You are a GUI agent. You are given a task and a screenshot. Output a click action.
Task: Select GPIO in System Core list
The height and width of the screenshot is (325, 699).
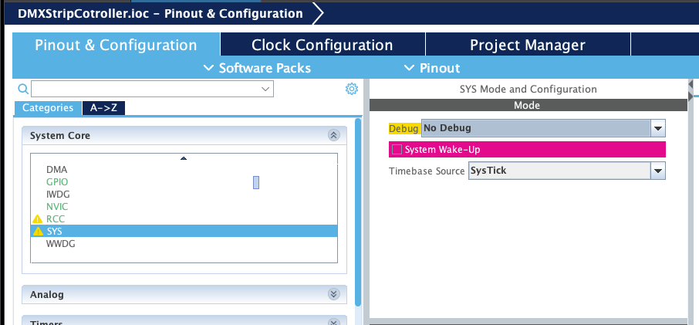[x=57, y=182]
